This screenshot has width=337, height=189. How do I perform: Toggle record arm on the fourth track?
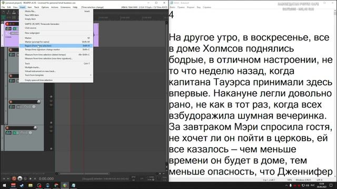11,102
